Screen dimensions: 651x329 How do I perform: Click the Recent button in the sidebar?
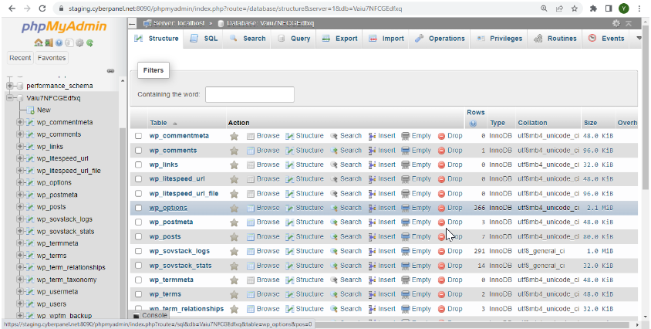(20, 58)
